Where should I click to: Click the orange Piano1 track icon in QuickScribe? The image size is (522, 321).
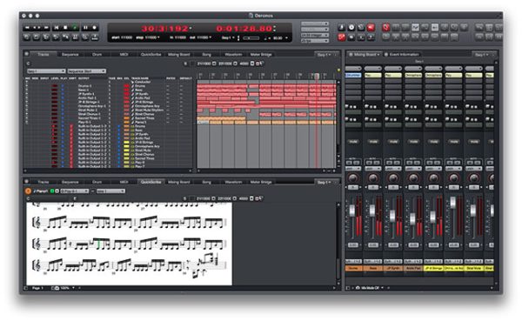[x=29, y=191]
